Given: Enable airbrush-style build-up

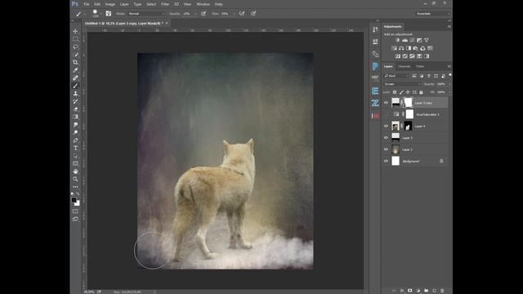Looking at the screenshot, I should point(242,14).
